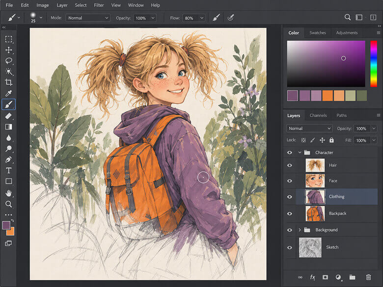The image size is (383, 287).
Task: Select the Sketch layer thumbnail
Action: (310, 247)
